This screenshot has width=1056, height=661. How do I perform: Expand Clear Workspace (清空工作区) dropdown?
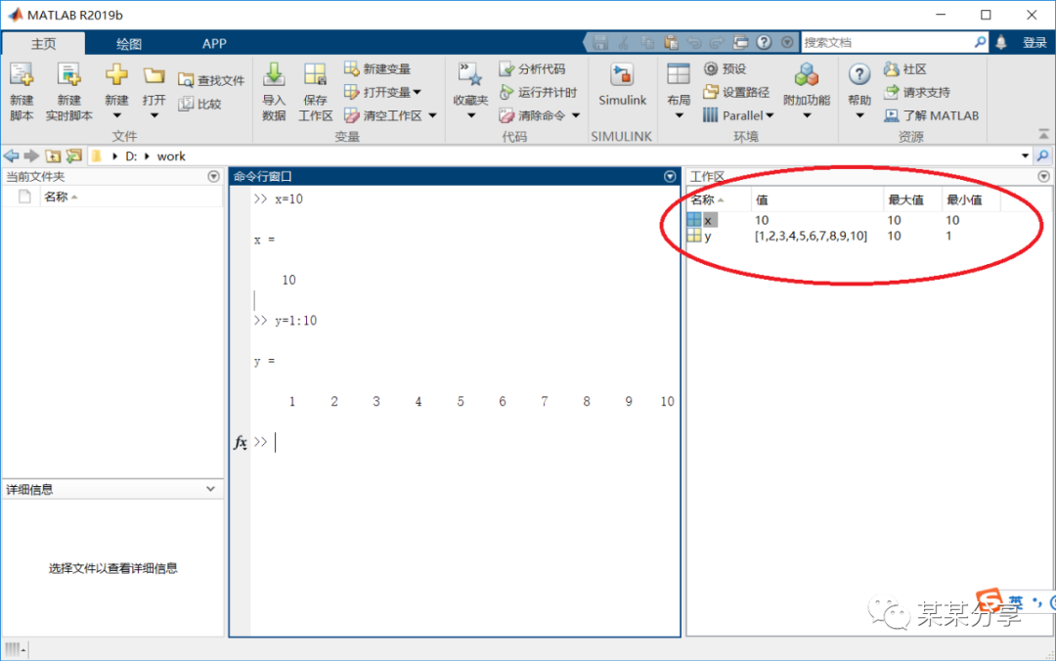pyautogui.click(x=432, y=116)
